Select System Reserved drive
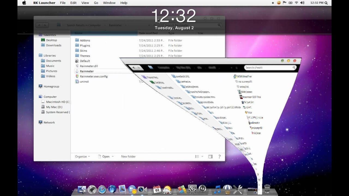 55,112
